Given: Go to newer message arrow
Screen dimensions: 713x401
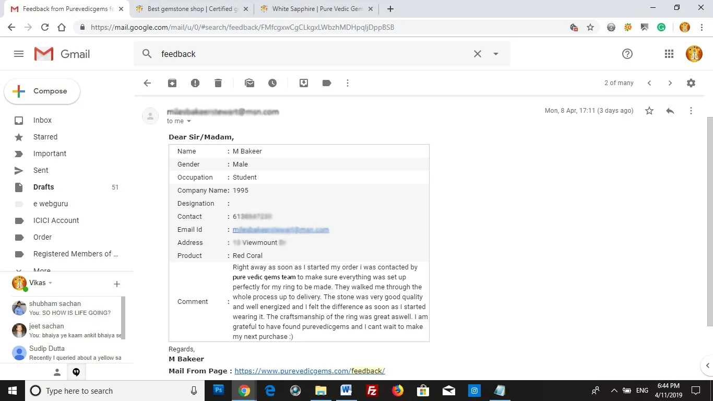Looking at the screenshot, I should click(649, 83).
